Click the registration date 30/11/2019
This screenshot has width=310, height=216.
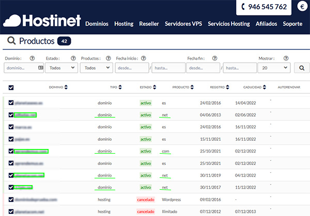pyautogui.click(x=210, y=175)
